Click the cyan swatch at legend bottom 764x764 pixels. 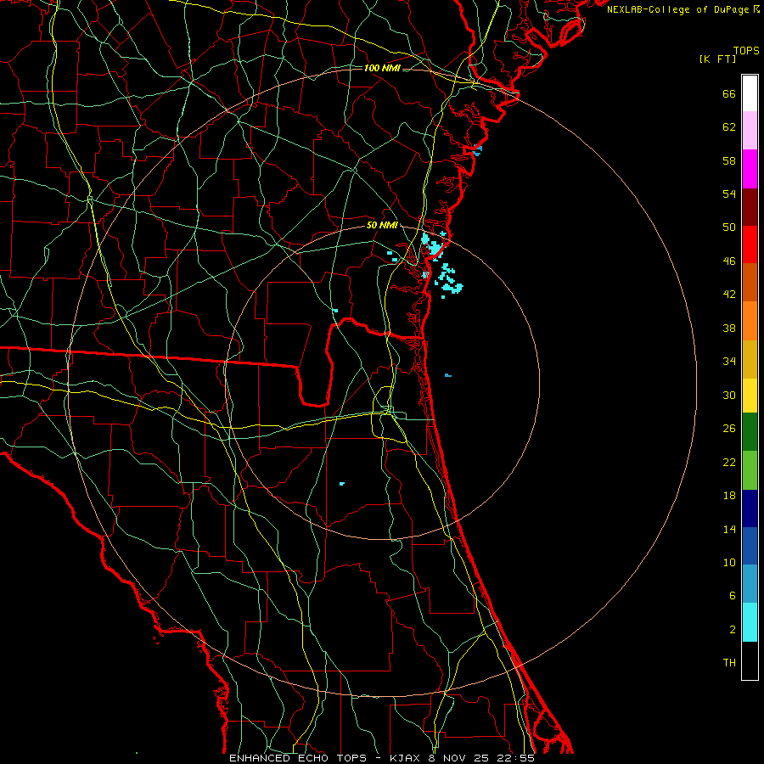tap(750, 622)
